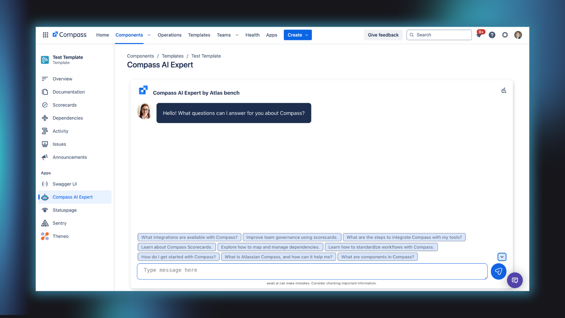Viewport: 565px width, 318px height.
Task: Open the Swagger UI app
Action: (64, 184)
